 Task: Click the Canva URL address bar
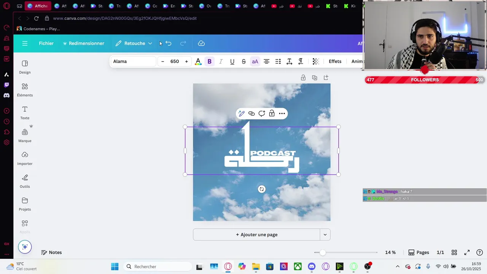(125, 18)
